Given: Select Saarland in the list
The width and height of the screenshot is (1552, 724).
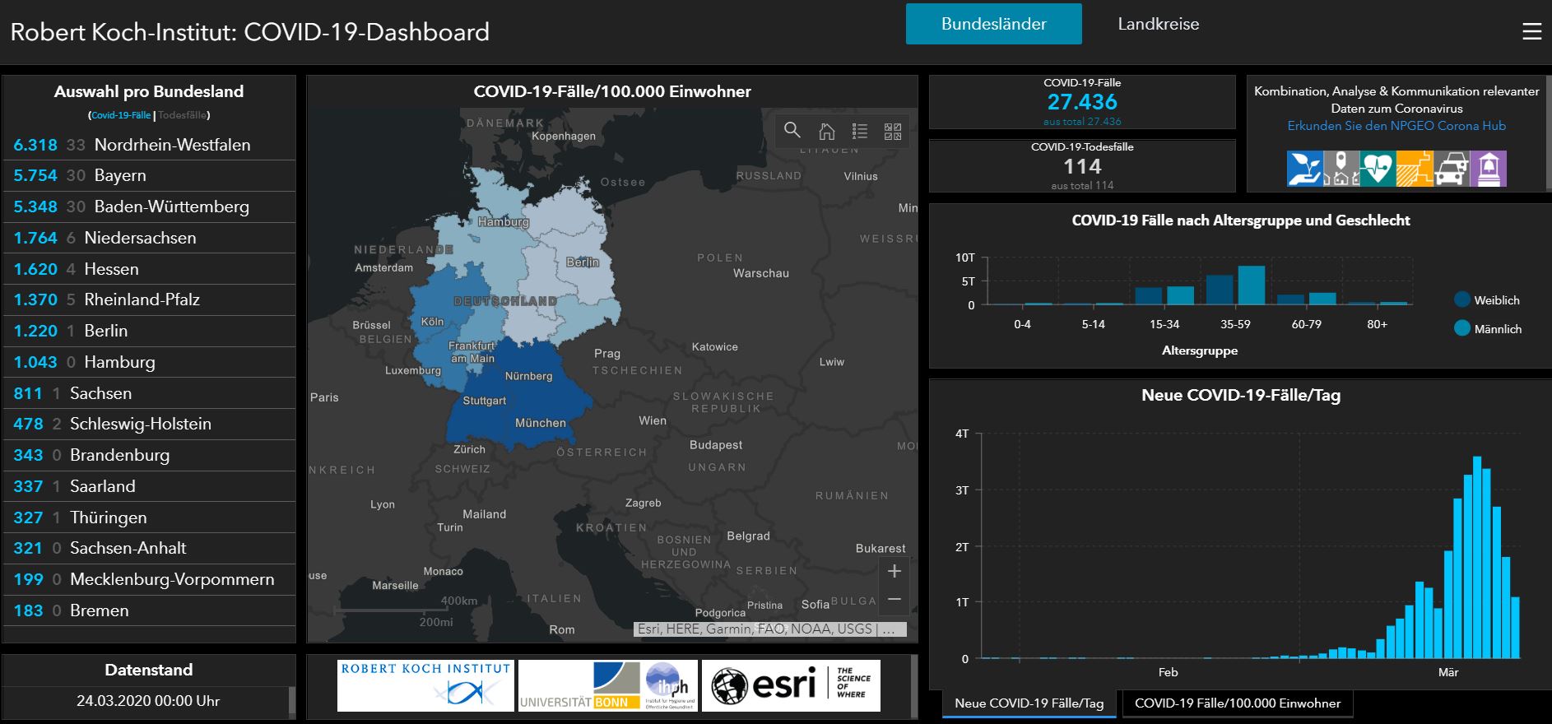Looking at the screenshot, I should [x=149, y=486].
